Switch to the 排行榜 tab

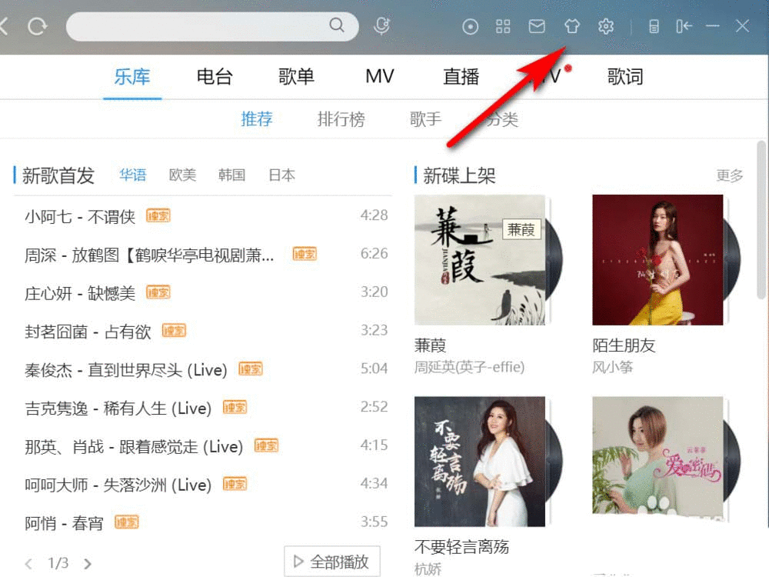(x=341, y=119)
